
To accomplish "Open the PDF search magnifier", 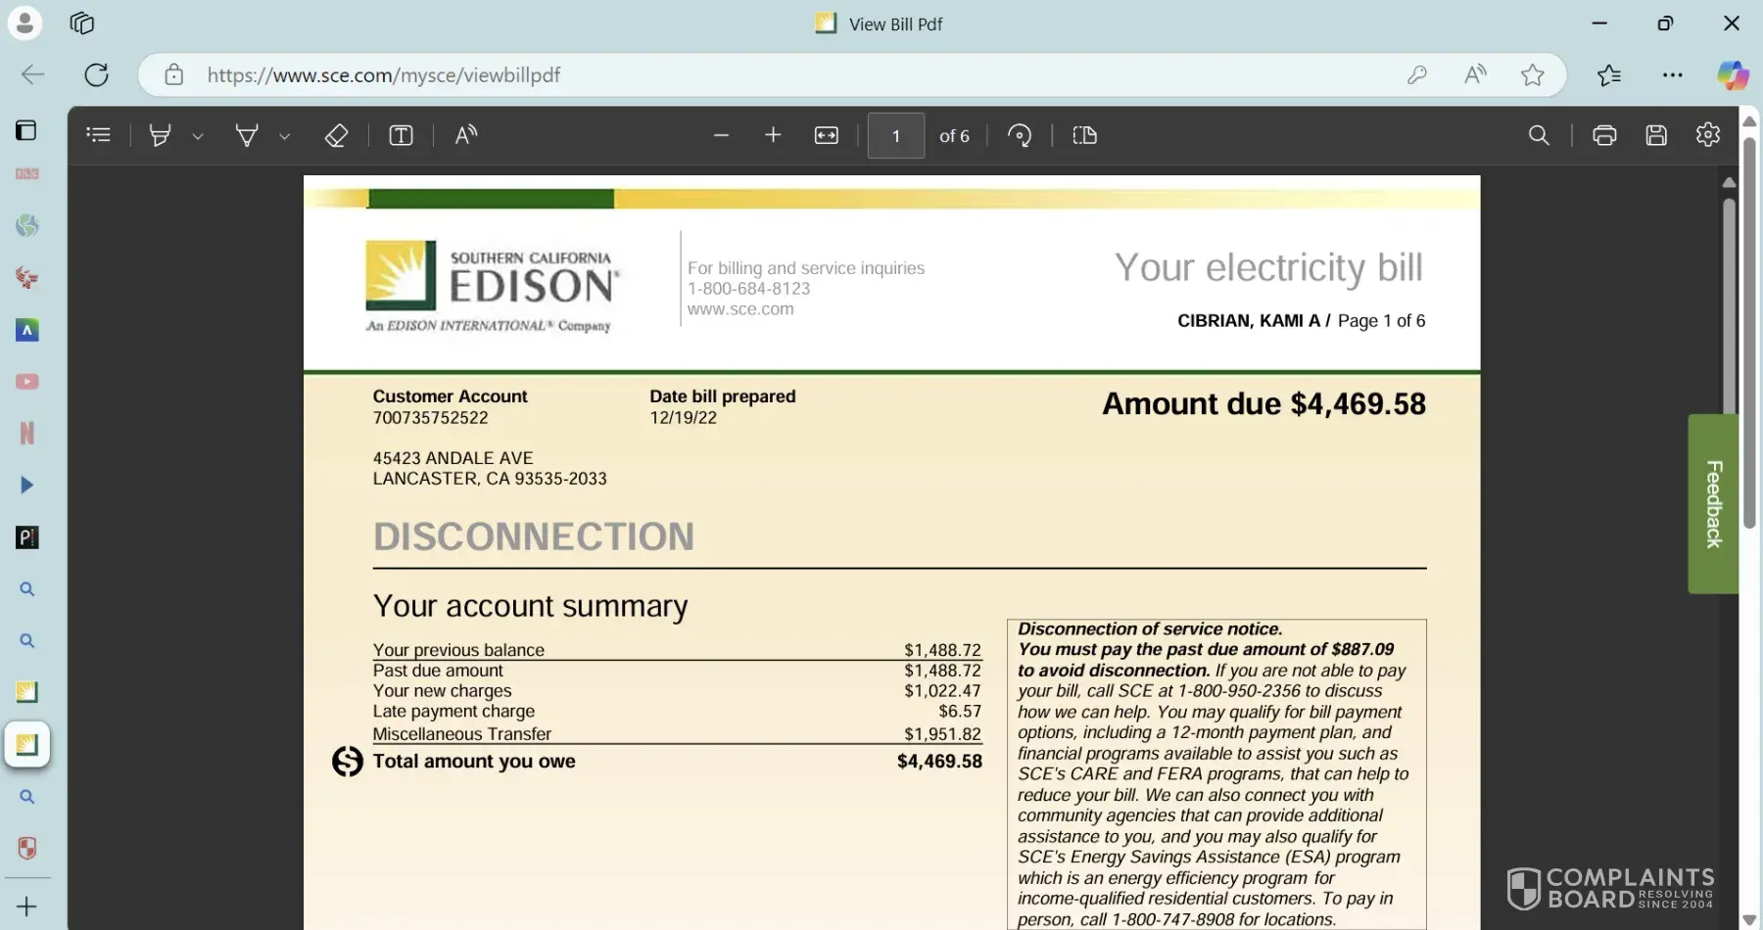I will point(1539,135).
